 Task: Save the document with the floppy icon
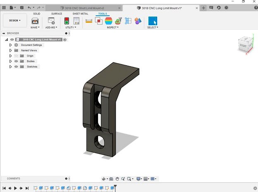22,7
